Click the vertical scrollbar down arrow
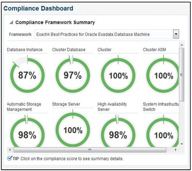Screen dimensions: 192x171 point(182,144)
